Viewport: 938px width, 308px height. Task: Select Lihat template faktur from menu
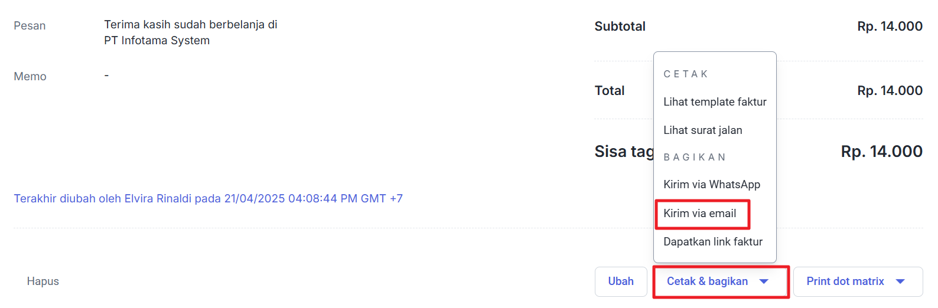(715, 102)
